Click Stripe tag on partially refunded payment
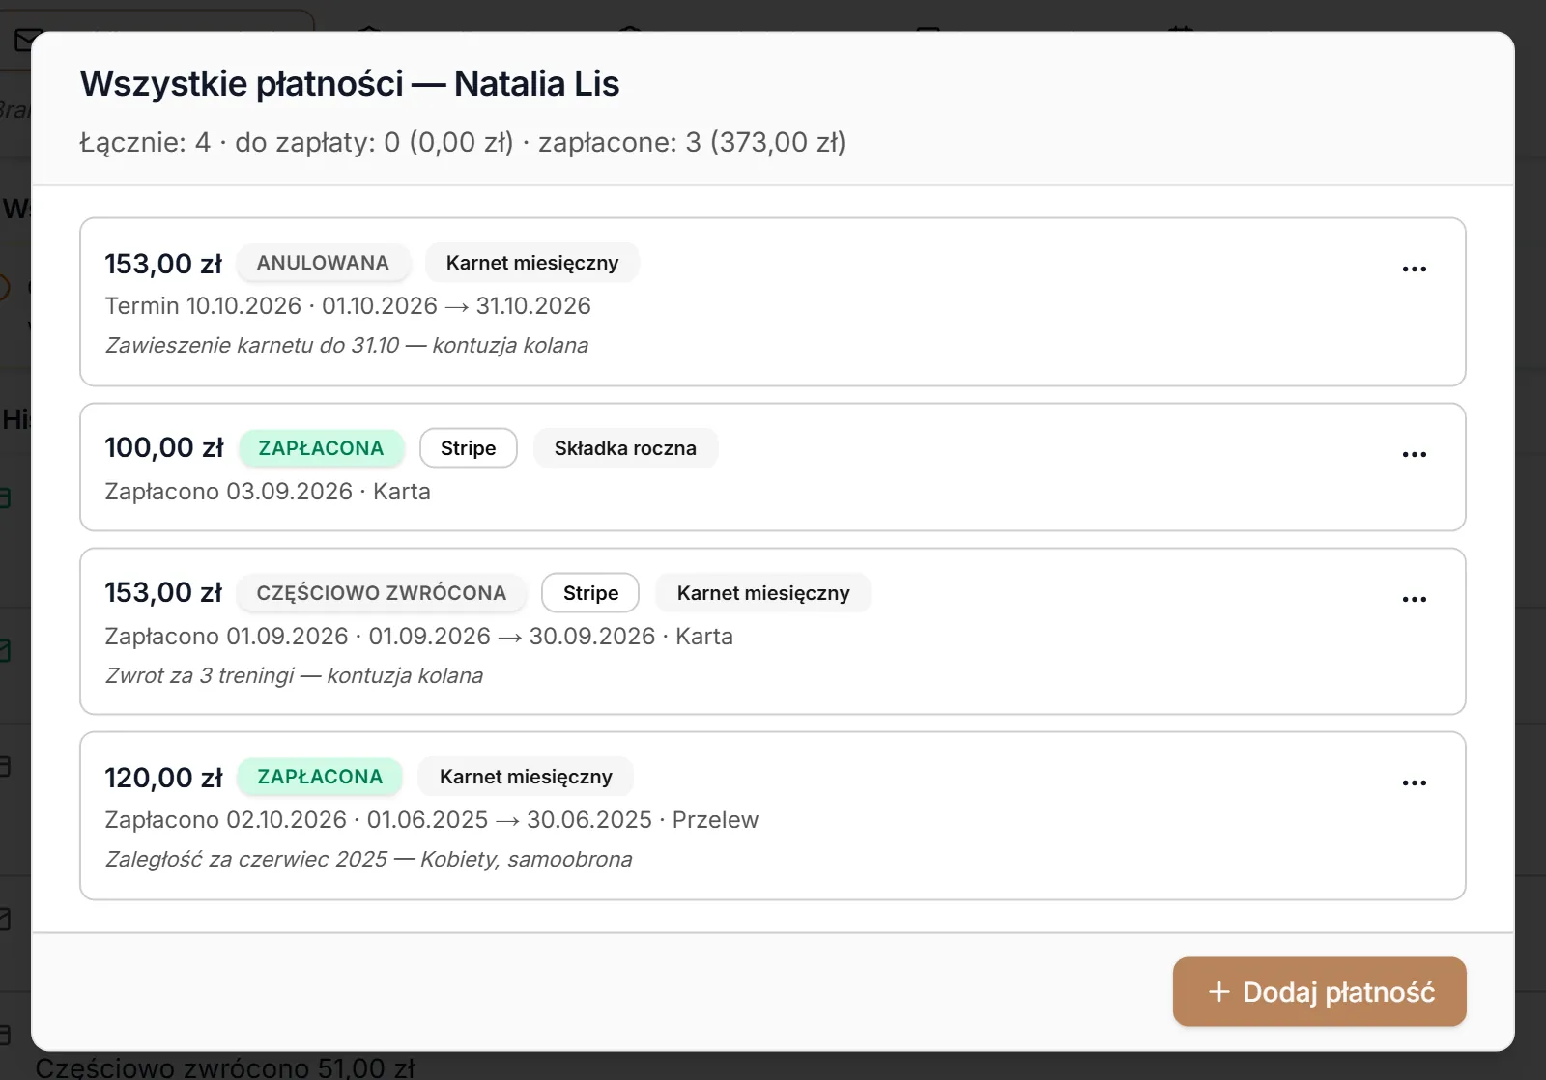This screenshot has height=1080, width=1546. [590, 593]
